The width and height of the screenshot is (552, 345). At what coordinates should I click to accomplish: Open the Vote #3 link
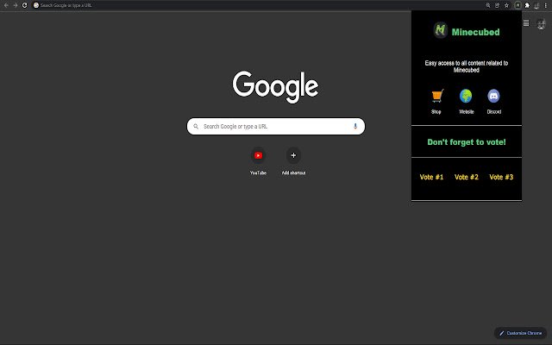pyautogui.click(x=501, y=177)
